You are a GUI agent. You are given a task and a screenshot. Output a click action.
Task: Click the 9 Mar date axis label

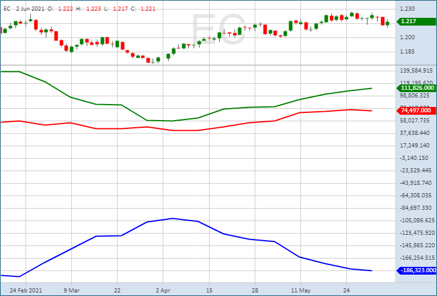coord(71,291)
